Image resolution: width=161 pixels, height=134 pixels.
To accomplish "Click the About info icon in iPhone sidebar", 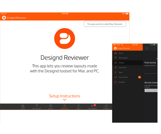I will [116, 72].
